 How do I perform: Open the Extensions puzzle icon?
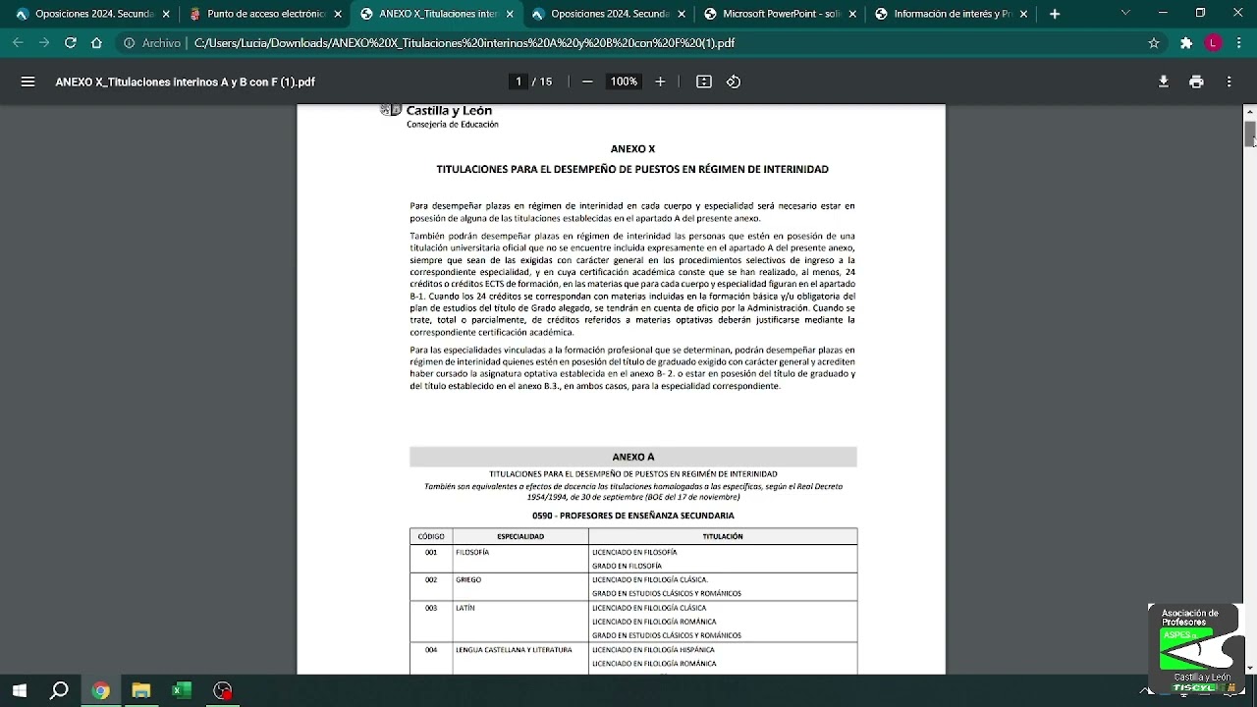click(x=1186, y=43)
